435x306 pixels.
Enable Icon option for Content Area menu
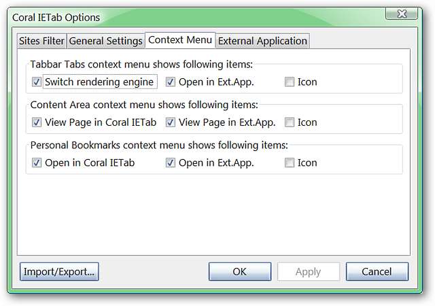pyautogui.click(x=290, y=122)
